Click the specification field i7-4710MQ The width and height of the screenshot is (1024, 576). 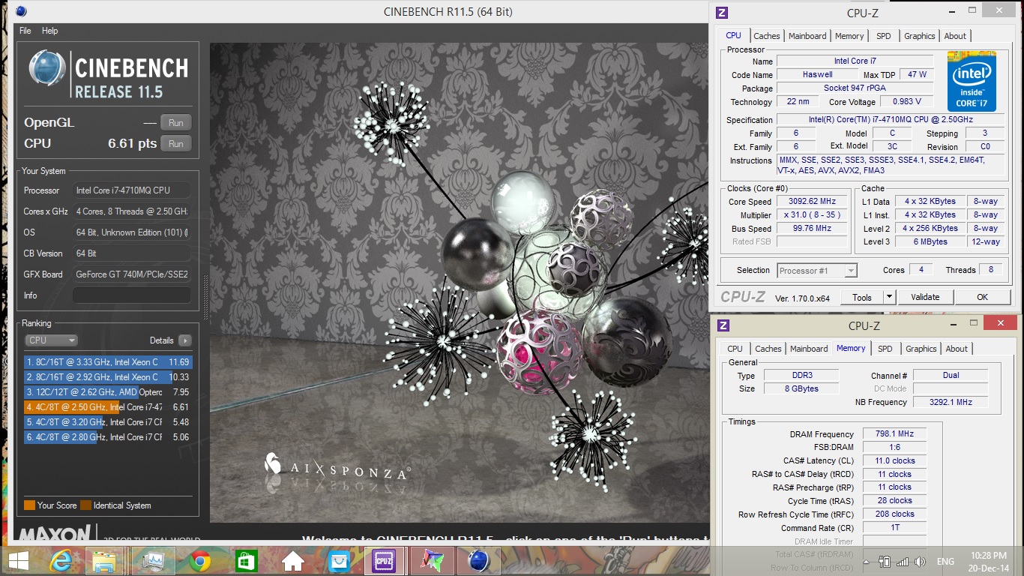point(890,120)
